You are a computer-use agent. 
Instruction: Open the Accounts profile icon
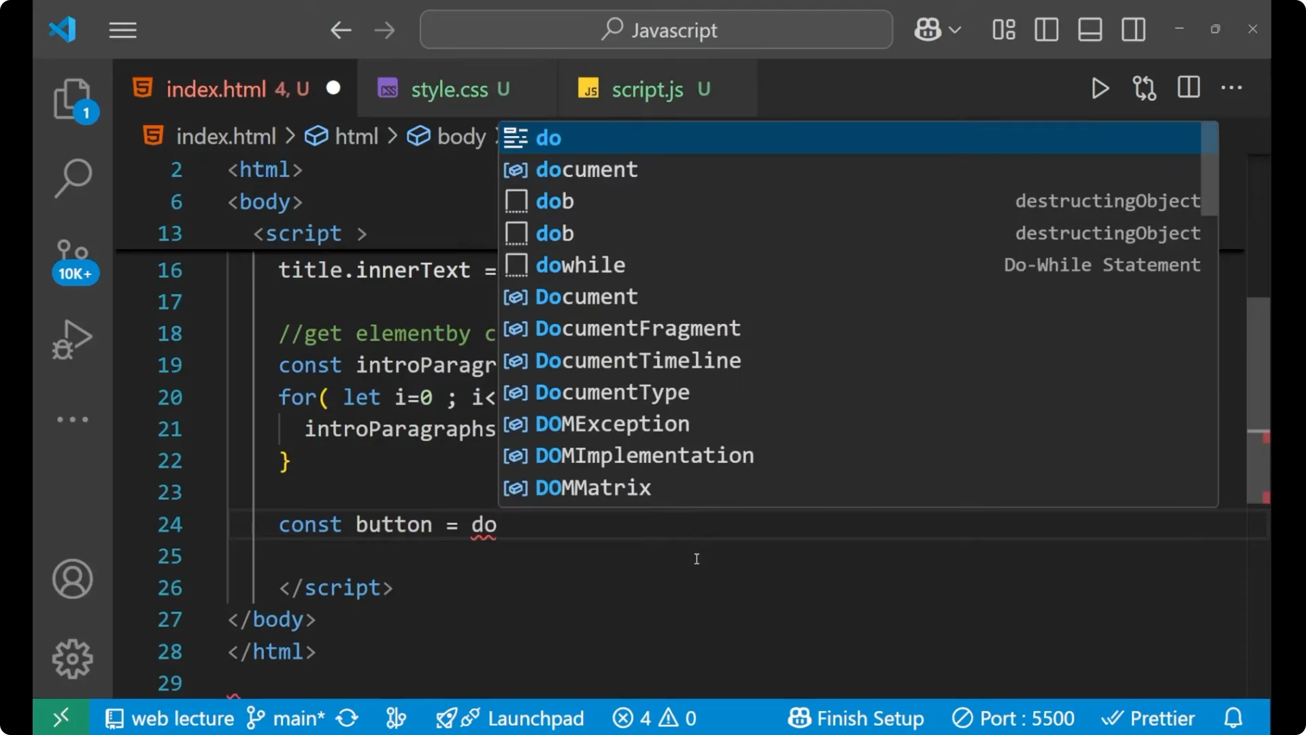72,579
